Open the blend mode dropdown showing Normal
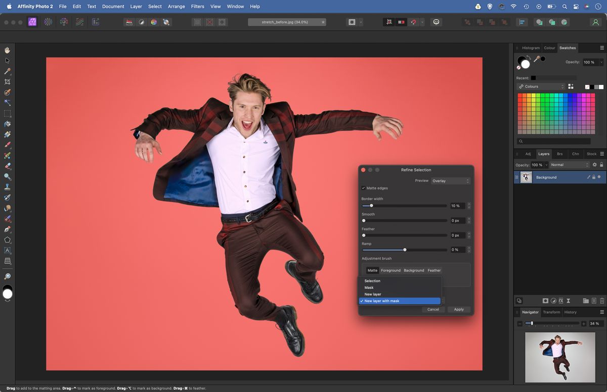Viewport: 607px width, 392px height. (569, 165)
